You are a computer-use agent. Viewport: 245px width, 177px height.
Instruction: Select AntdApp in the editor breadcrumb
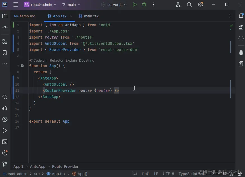38,166
